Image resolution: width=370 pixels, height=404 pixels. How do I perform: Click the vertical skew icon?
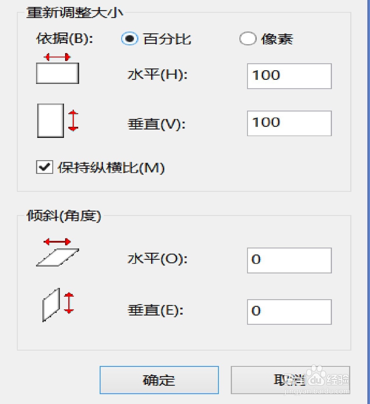58,304
